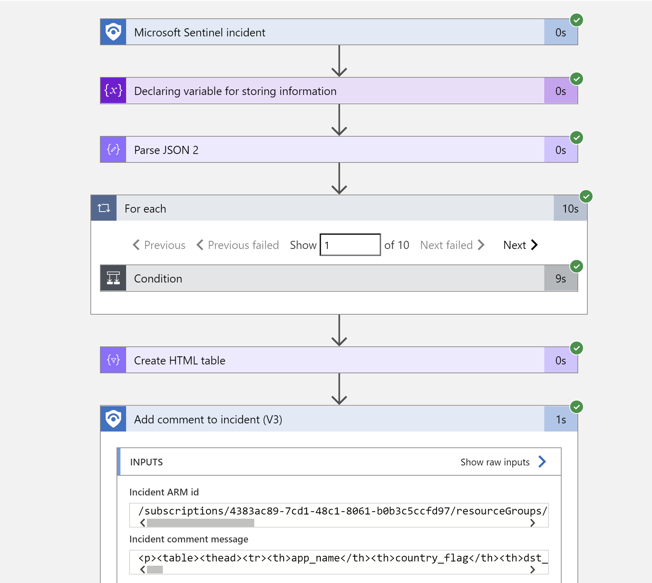The image size is (652, 583).
Task: Click the 9s duration on Condition
Action: tap(561, 278)
